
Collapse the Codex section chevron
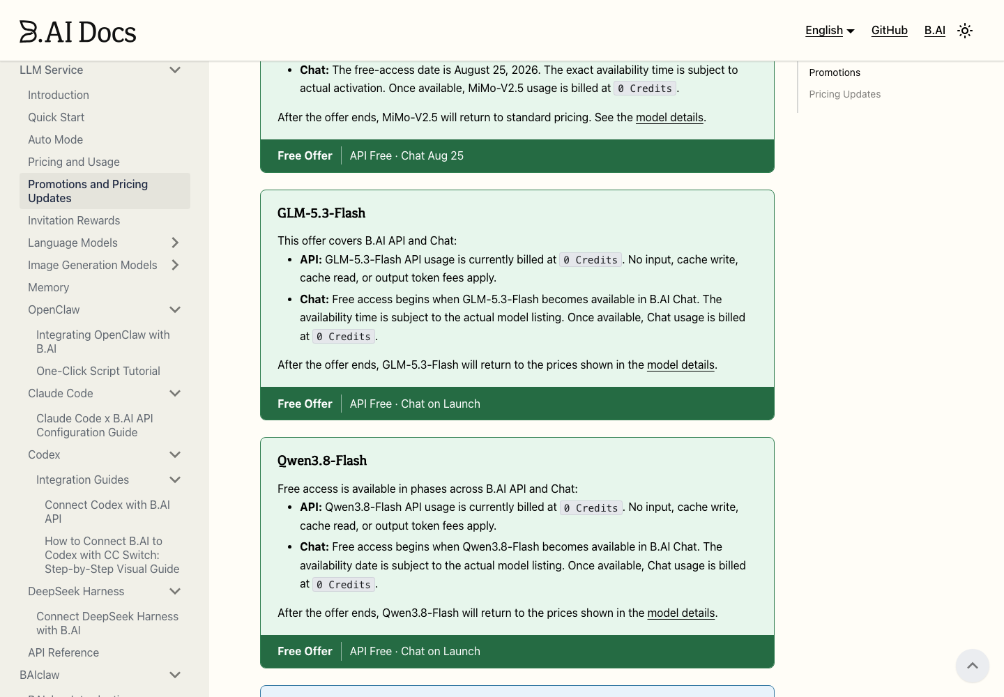175,454
